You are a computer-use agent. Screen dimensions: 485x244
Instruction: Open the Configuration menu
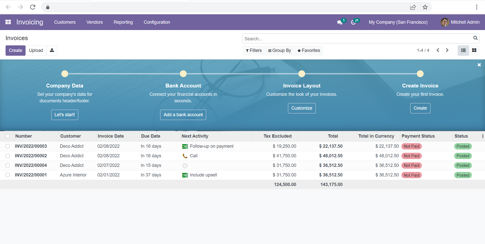(x=157, y=22)
